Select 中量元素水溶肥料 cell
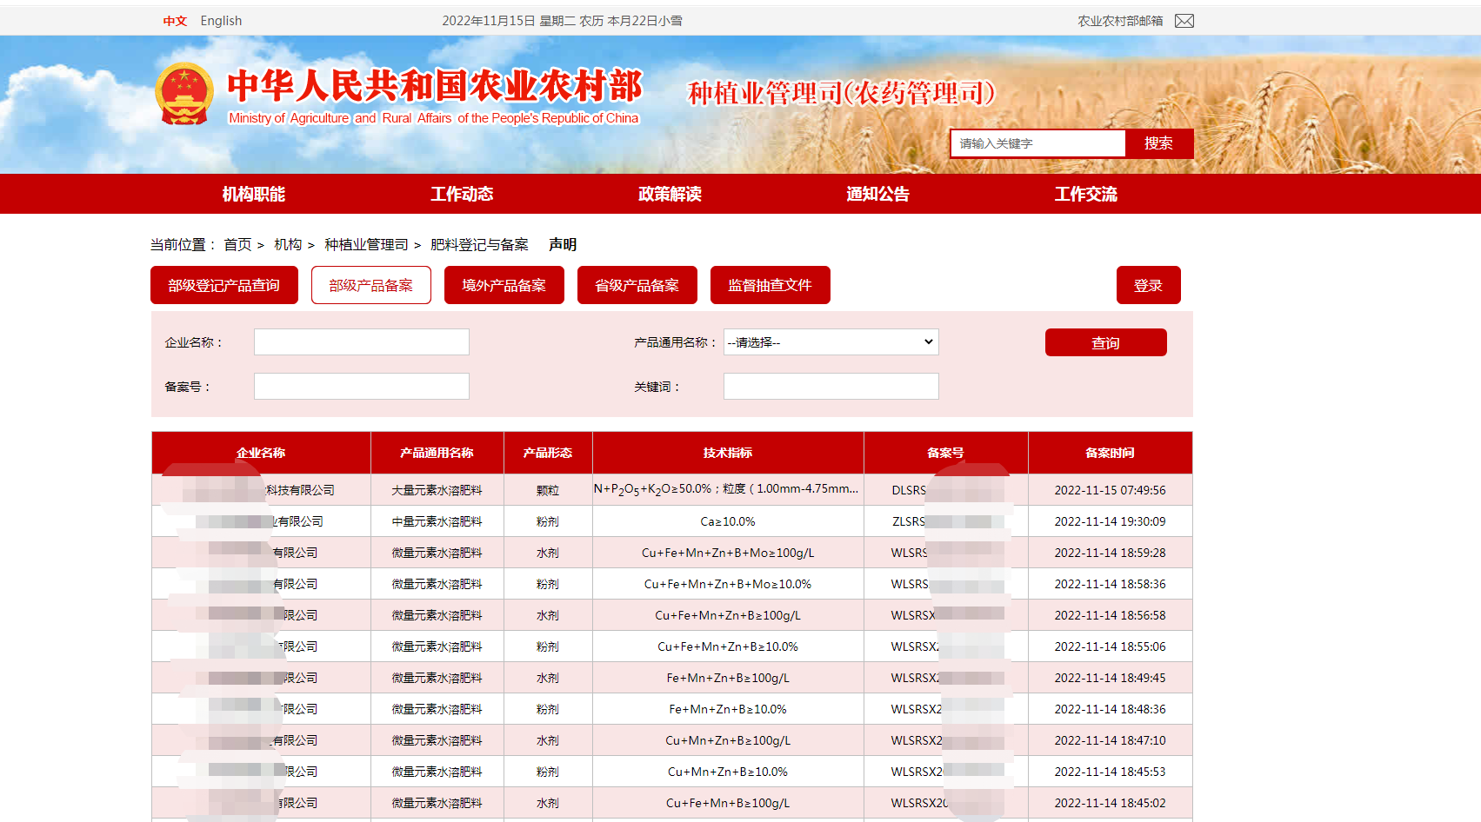This screenshot has height=822, width=1481. coord(437,521)
